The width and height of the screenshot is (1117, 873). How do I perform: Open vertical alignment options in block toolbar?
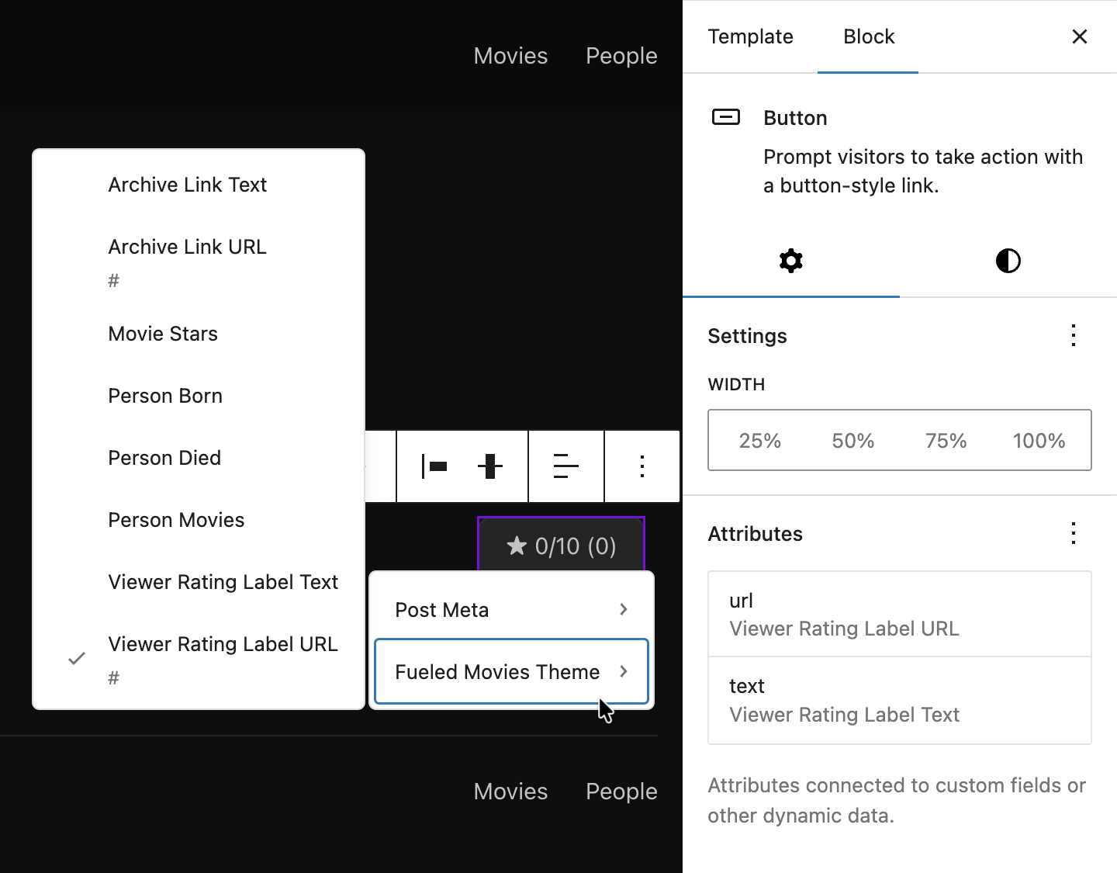click(x=489, y=466)
